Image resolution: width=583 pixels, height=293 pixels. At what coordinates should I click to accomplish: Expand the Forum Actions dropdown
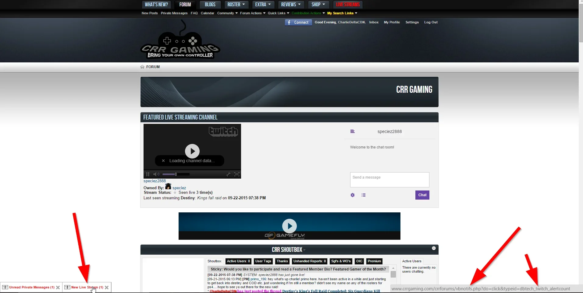(x=253, y=13)
